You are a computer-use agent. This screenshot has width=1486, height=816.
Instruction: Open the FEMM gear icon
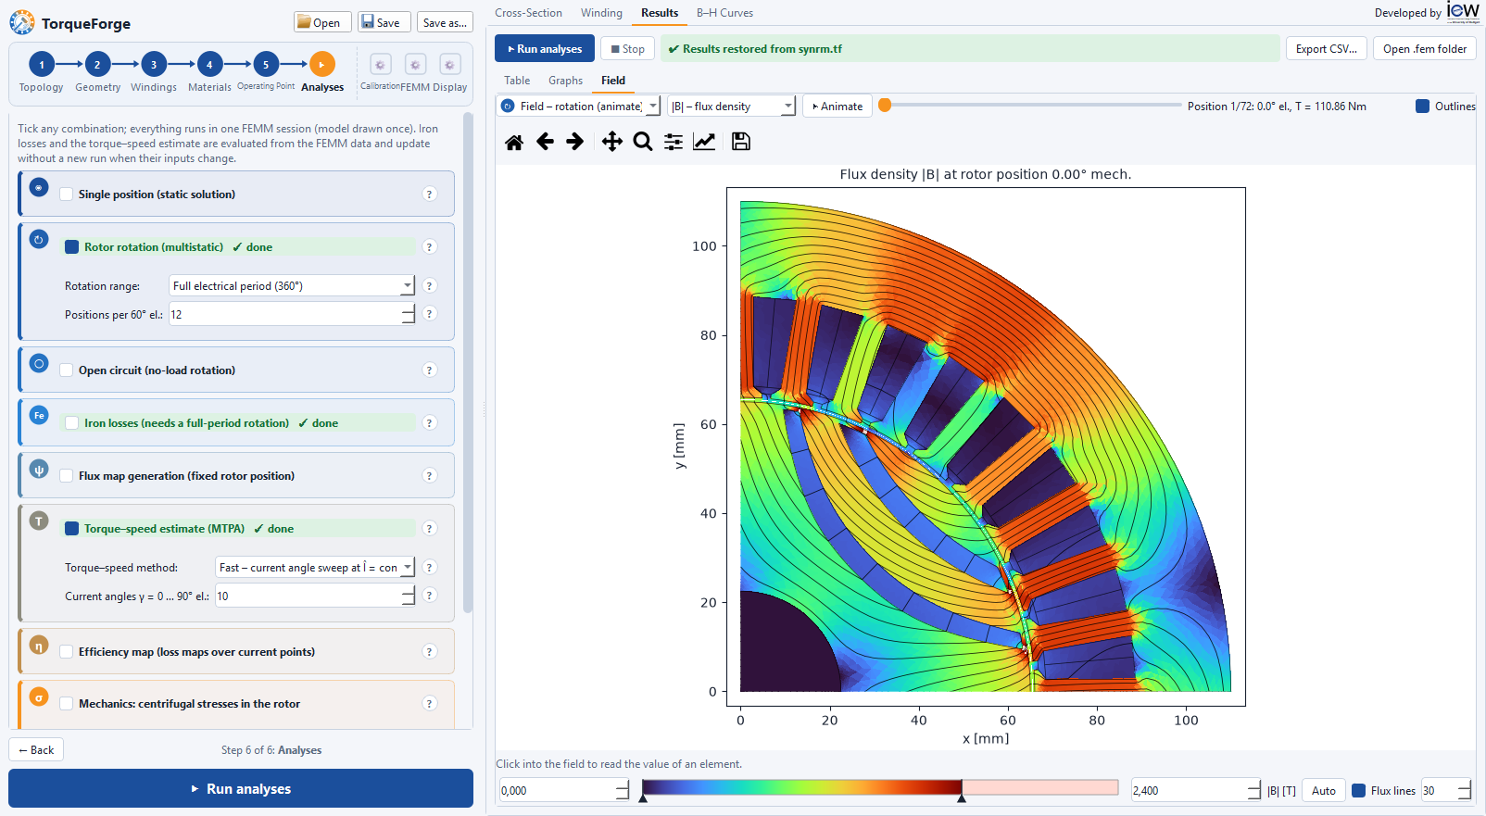coord(415,65)
